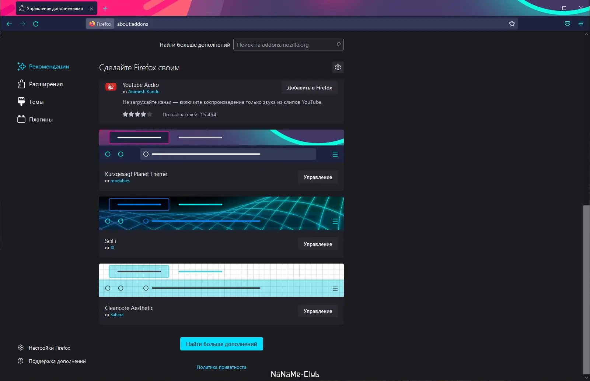Open the Расширения sidebar category
The height and width of the screenshot is (381, 590).
click(x=40, y=84)
